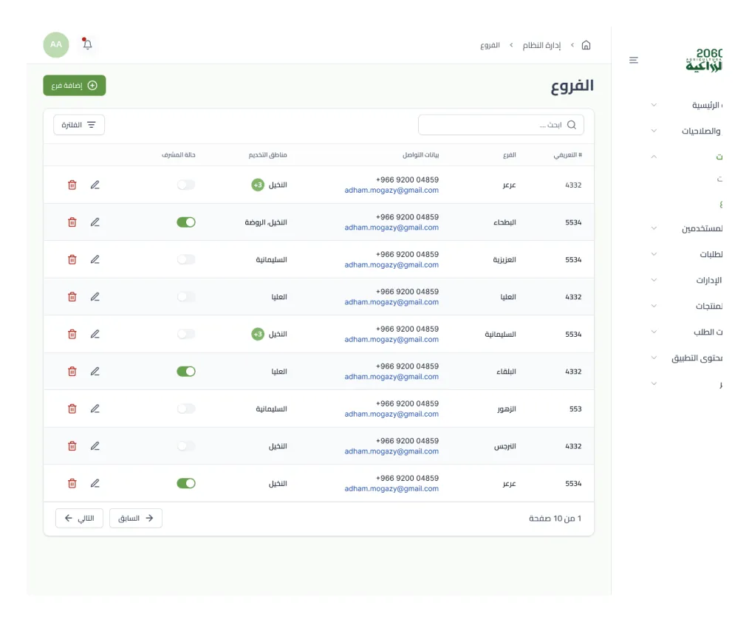Click the home breadcrumb icon
Screen dimensions: 749x622
(x=586, y=45)
